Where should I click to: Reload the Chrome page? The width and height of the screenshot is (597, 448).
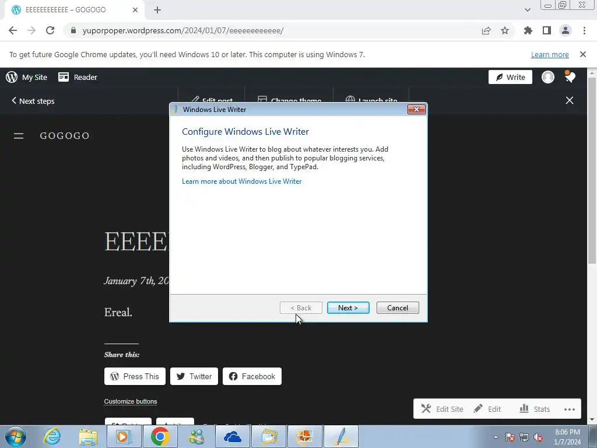pyautogui.click(x=50, y=30)
